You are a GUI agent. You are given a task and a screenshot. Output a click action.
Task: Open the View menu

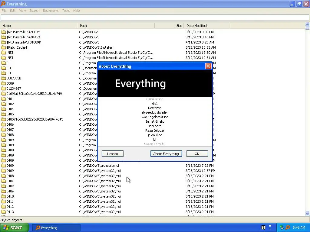22,11
